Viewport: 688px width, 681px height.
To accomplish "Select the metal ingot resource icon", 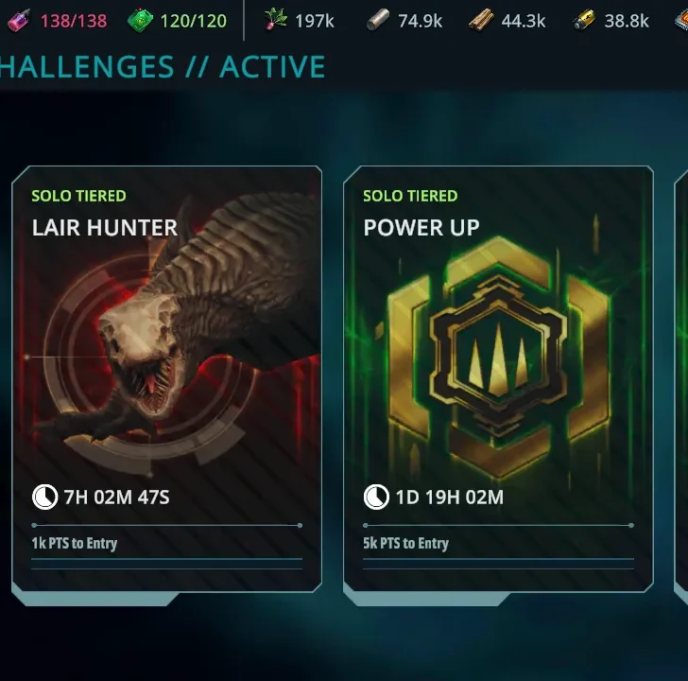I will pyautogui.click(x=378, y=20).
